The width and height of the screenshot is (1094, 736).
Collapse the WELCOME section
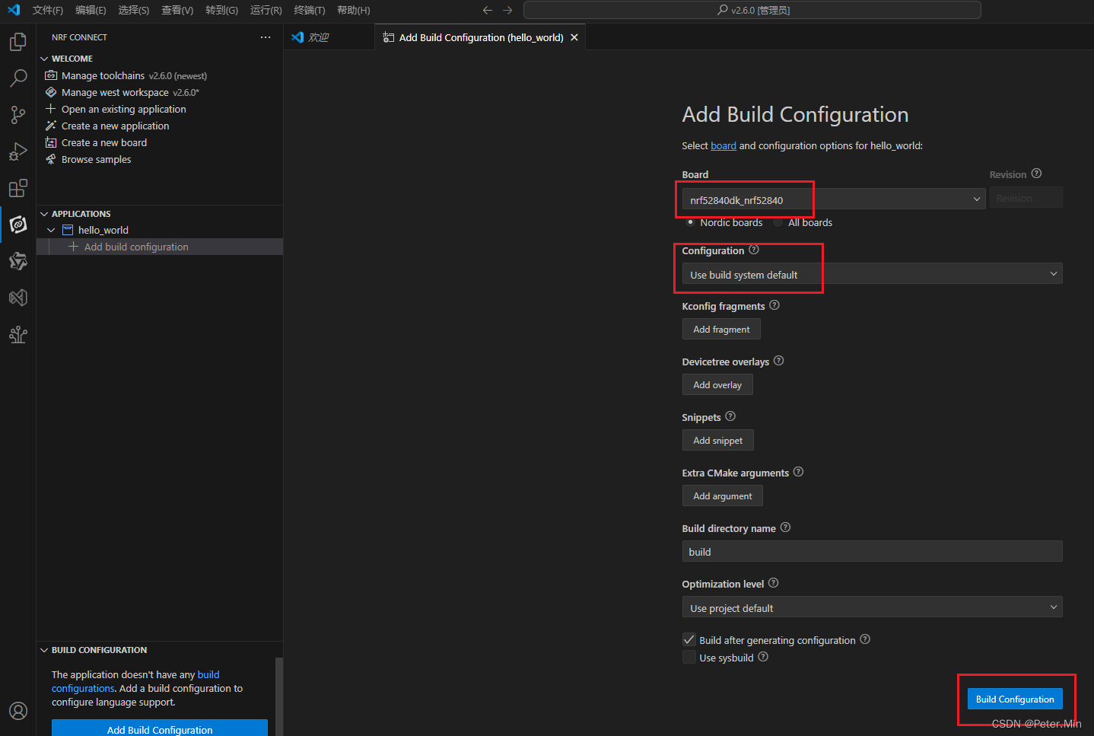click(x=44, y=59)
